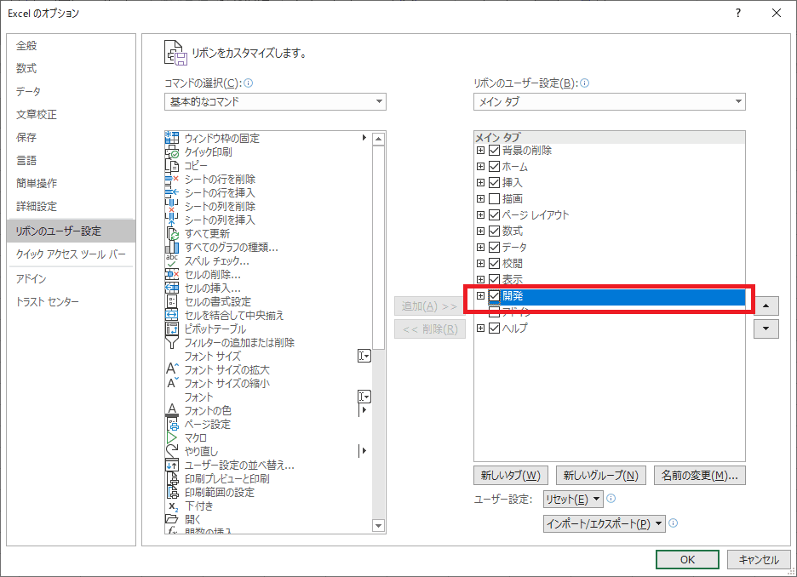Click the 新しいタブ button
This screenshot has height=577, width=797.
tap(510, 476)
